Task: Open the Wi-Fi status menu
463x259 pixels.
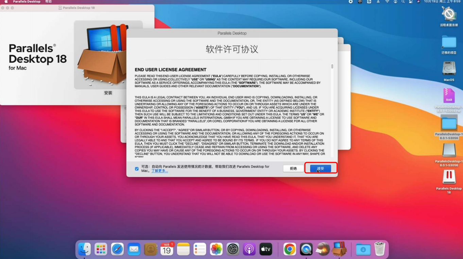Action: [387, 2]
